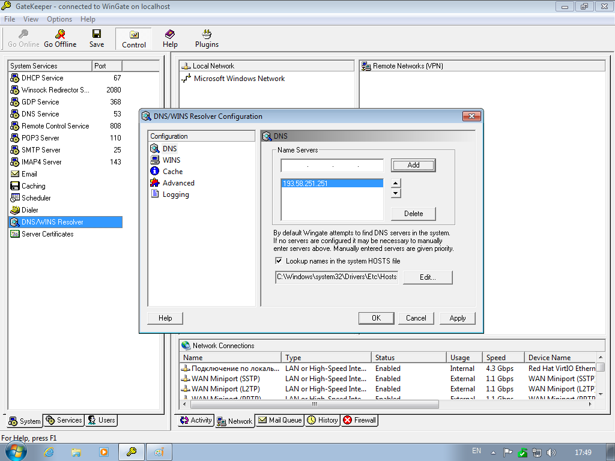
Task: Switch to the System tab
Action: tap(25, 421)
